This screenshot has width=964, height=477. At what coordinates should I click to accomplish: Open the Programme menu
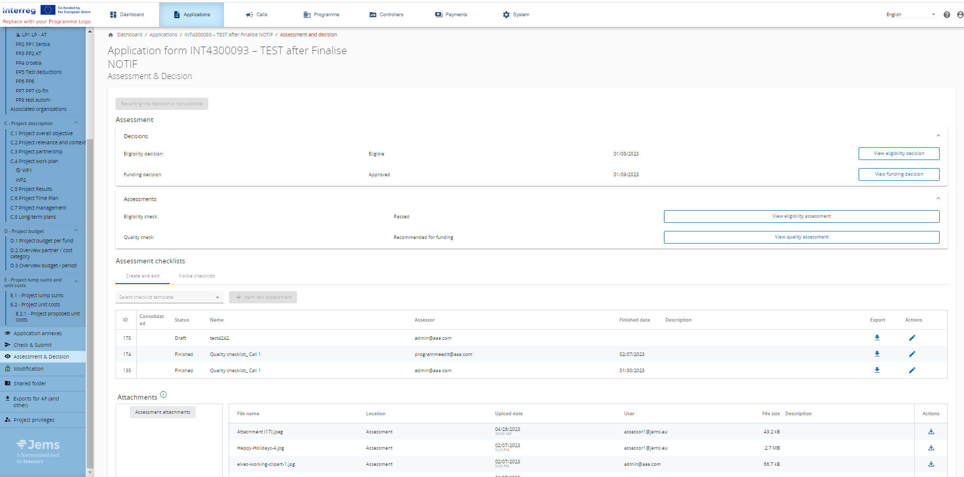(x=321, y=15)
